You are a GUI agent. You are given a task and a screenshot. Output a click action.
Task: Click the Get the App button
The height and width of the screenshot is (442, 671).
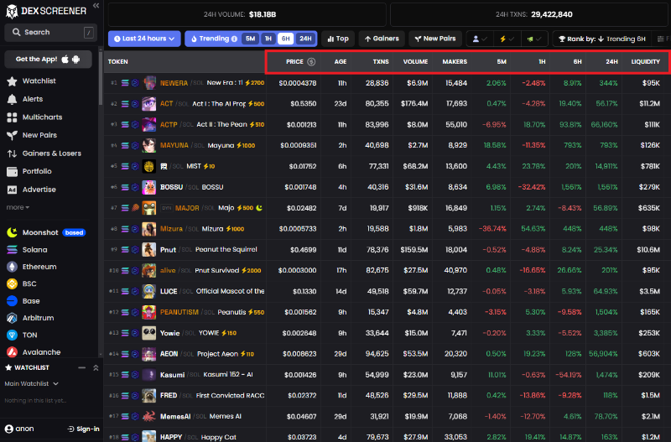click(x=48, y=59)
